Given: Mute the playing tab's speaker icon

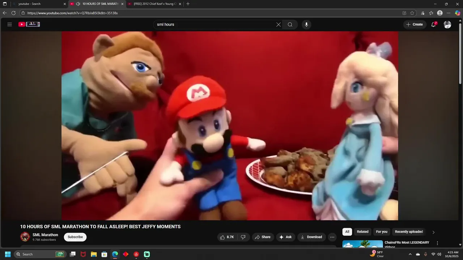Looking at the screenshot, I should pos(78,4).
